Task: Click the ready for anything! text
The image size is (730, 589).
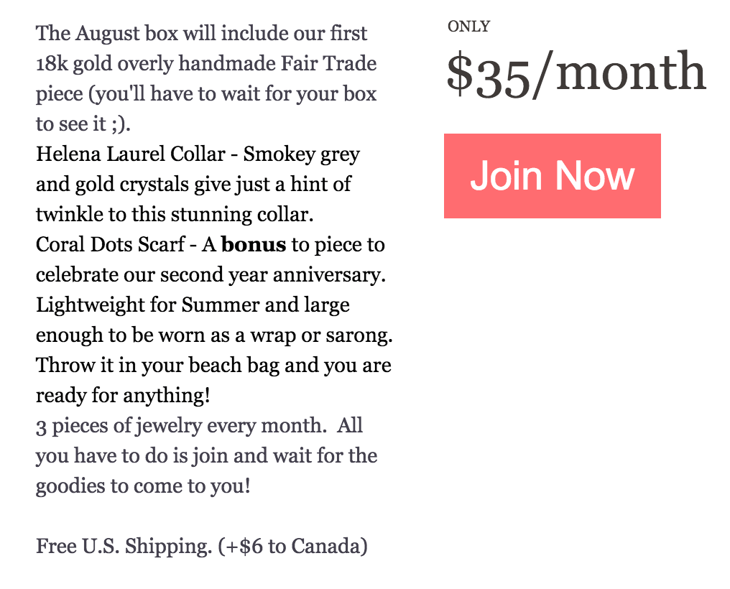Action: pyautogui.click(x=124, y=396)
